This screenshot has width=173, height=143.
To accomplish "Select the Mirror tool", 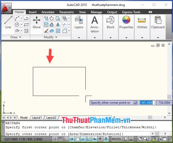I will 58,25.
